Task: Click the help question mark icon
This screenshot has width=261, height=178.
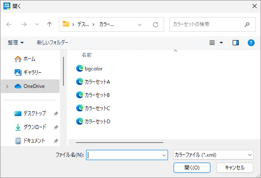Action: coord(251,43)
